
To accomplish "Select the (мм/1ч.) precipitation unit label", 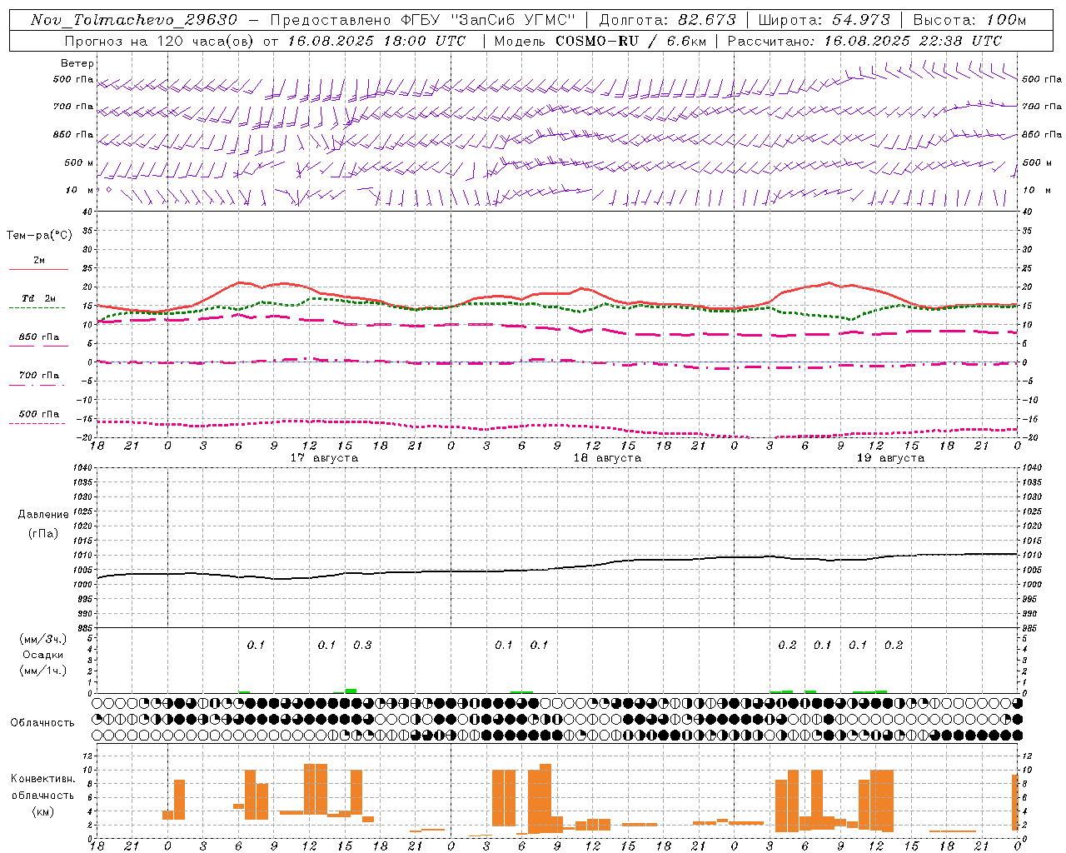I will point(42,671).
